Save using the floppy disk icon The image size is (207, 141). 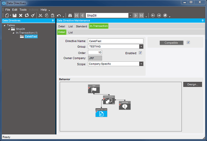coord(14,16)
